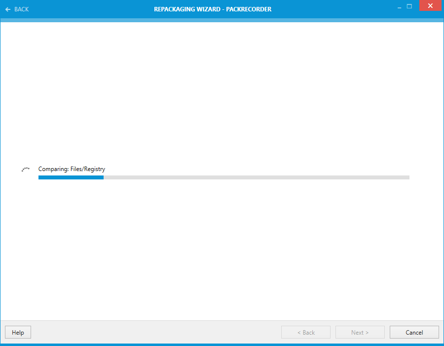
Task: Click the REPACKAGING WIZARD - PACKRECORDER title text
Action: (x=213, y=9)
